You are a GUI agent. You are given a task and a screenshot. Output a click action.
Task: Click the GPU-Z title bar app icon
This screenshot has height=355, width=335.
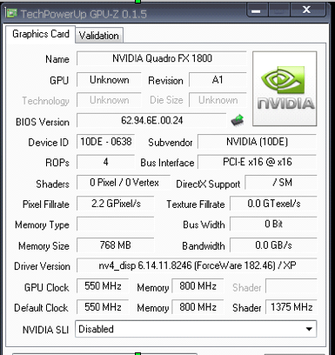tap(11, 13)
